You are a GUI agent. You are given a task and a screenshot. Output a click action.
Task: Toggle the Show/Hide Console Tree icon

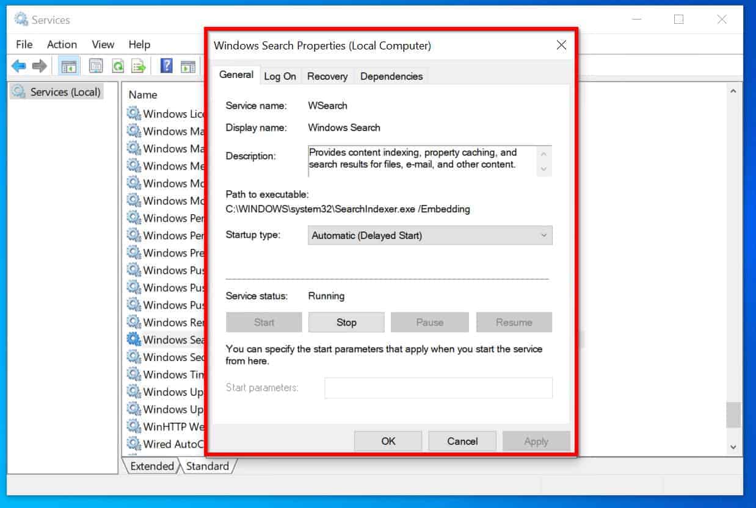(x=69, y=66)
